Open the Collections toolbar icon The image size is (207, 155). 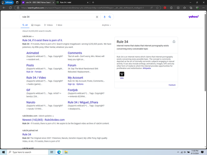pyautogui.click(x=191, y=8)
